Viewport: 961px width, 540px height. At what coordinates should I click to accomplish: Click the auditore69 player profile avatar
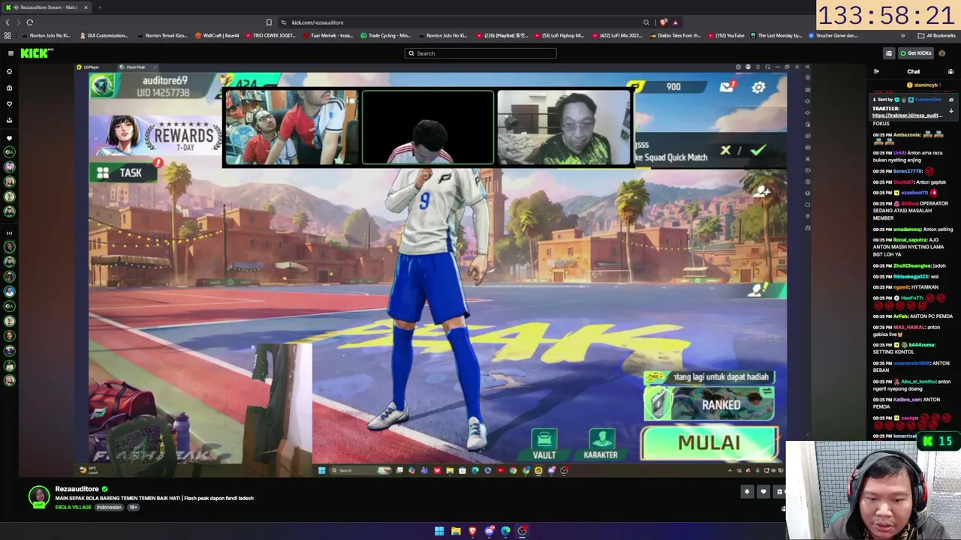103,85
